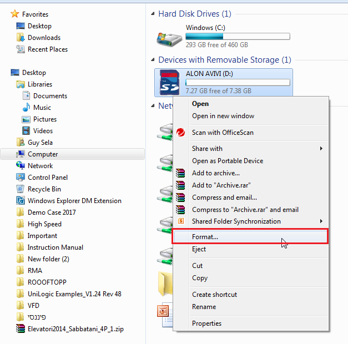The image size is (348, 344).
Task: Expand Shared Folder Synchronization submenu arrow
Action: click(x=321, y=221)
